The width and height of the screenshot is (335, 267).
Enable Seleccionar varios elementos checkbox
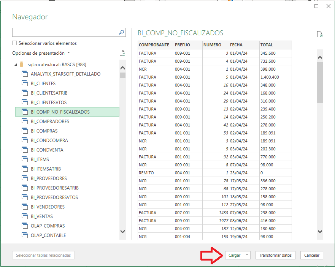[x=15, y=43]
